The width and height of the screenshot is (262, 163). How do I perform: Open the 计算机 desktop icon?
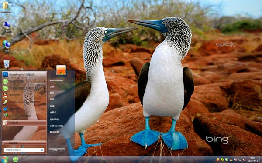pyautogui.click(x=7, y=27)
